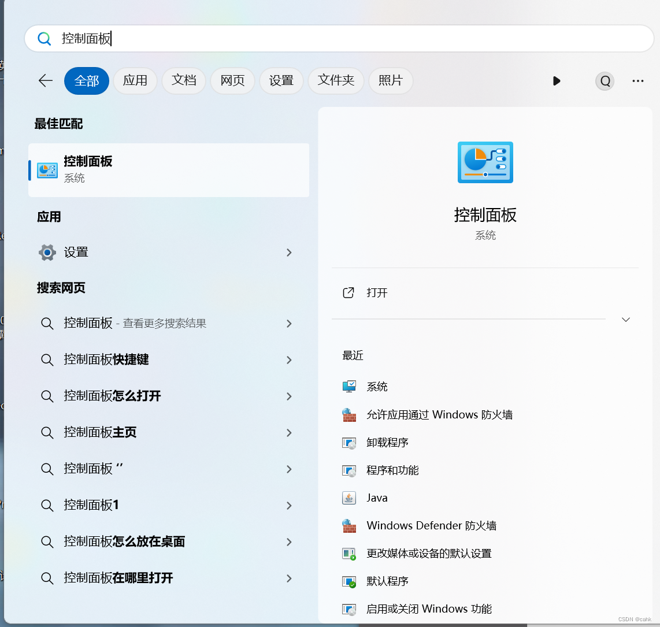Screen dimensions: 660x627
Task: Click magnifier icon beside 控制面板 " suggestion
Action: point(47,469)
